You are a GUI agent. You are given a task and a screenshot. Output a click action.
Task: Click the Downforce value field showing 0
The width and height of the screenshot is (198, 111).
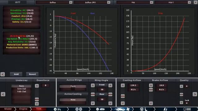[45, 85]
